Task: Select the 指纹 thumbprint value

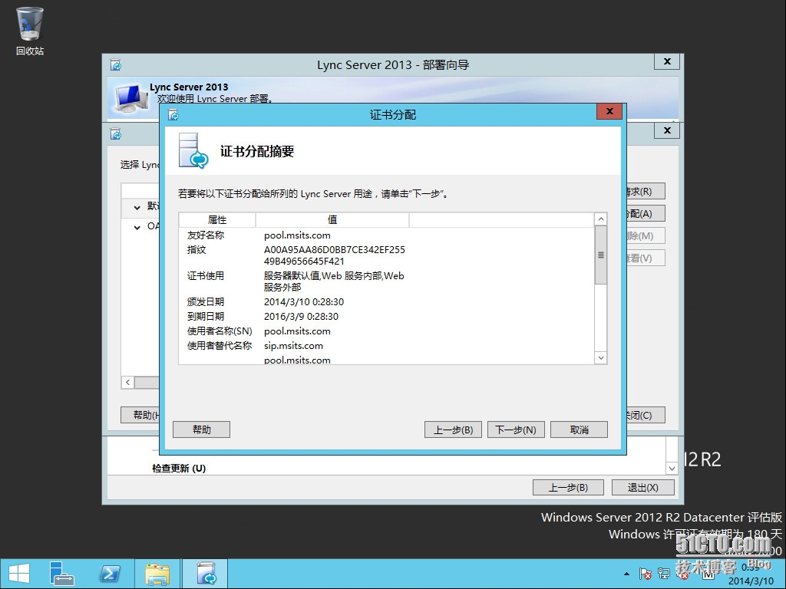Action: click(335, 255)
